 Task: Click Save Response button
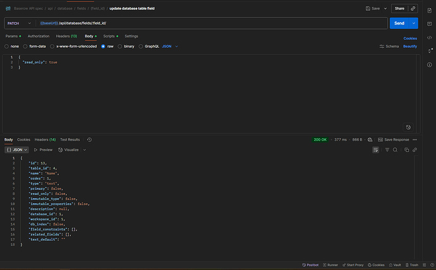pyautogui.click(x=396, y=139)
